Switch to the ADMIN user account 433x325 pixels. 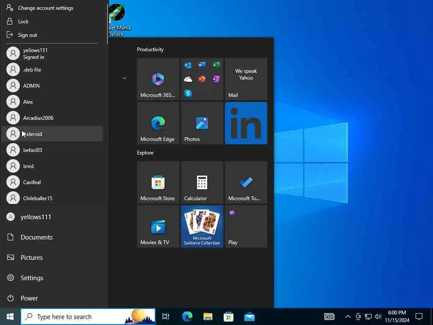coord(52,85)
